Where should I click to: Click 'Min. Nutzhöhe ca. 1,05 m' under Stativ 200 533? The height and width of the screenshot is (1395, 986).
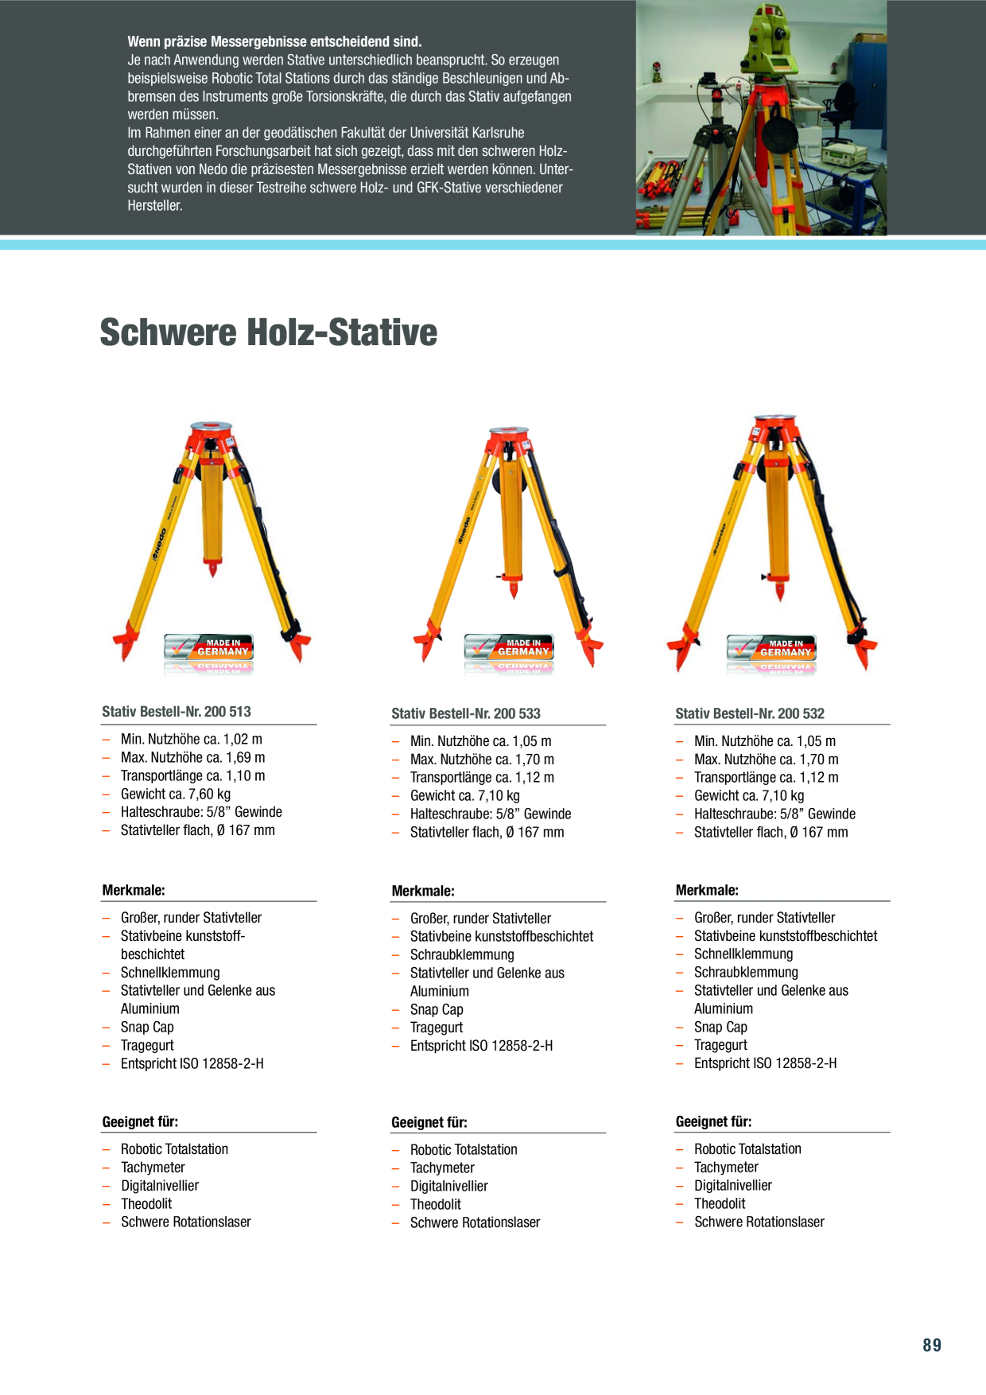coord(481,741)
